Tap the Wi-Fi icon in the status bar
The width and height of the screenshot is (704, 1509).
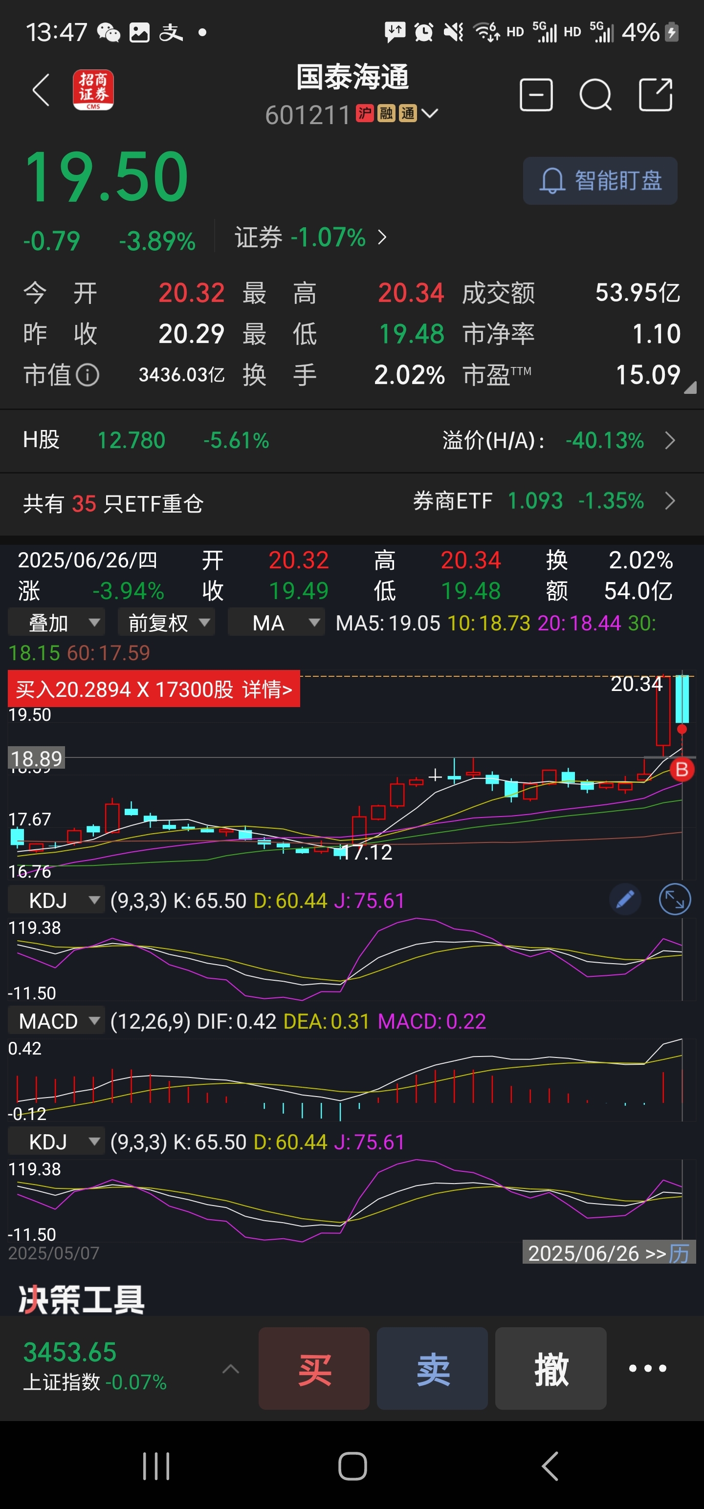click(486, 32)
